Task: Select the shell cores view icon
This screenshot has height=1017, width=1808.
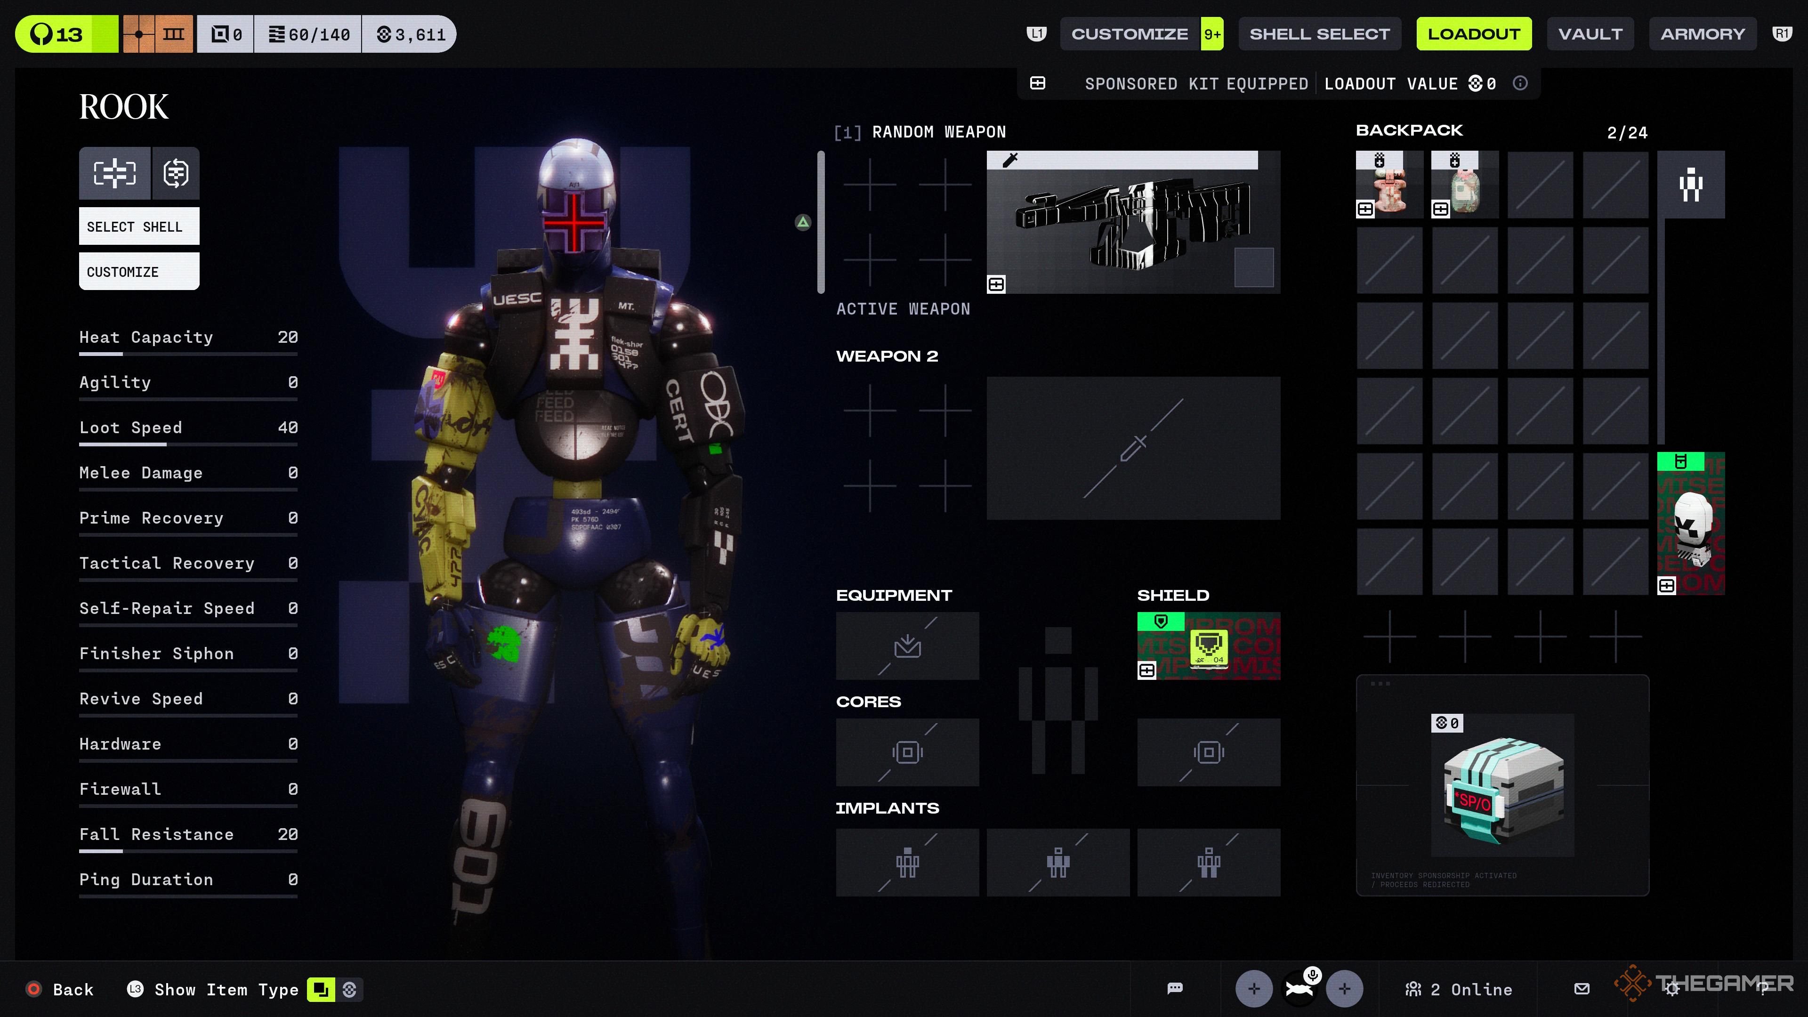Action: click(176, 173)
